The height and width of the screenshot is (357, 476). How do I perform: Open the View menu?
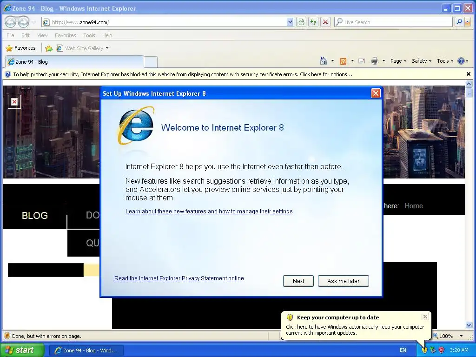coord(42,35)
